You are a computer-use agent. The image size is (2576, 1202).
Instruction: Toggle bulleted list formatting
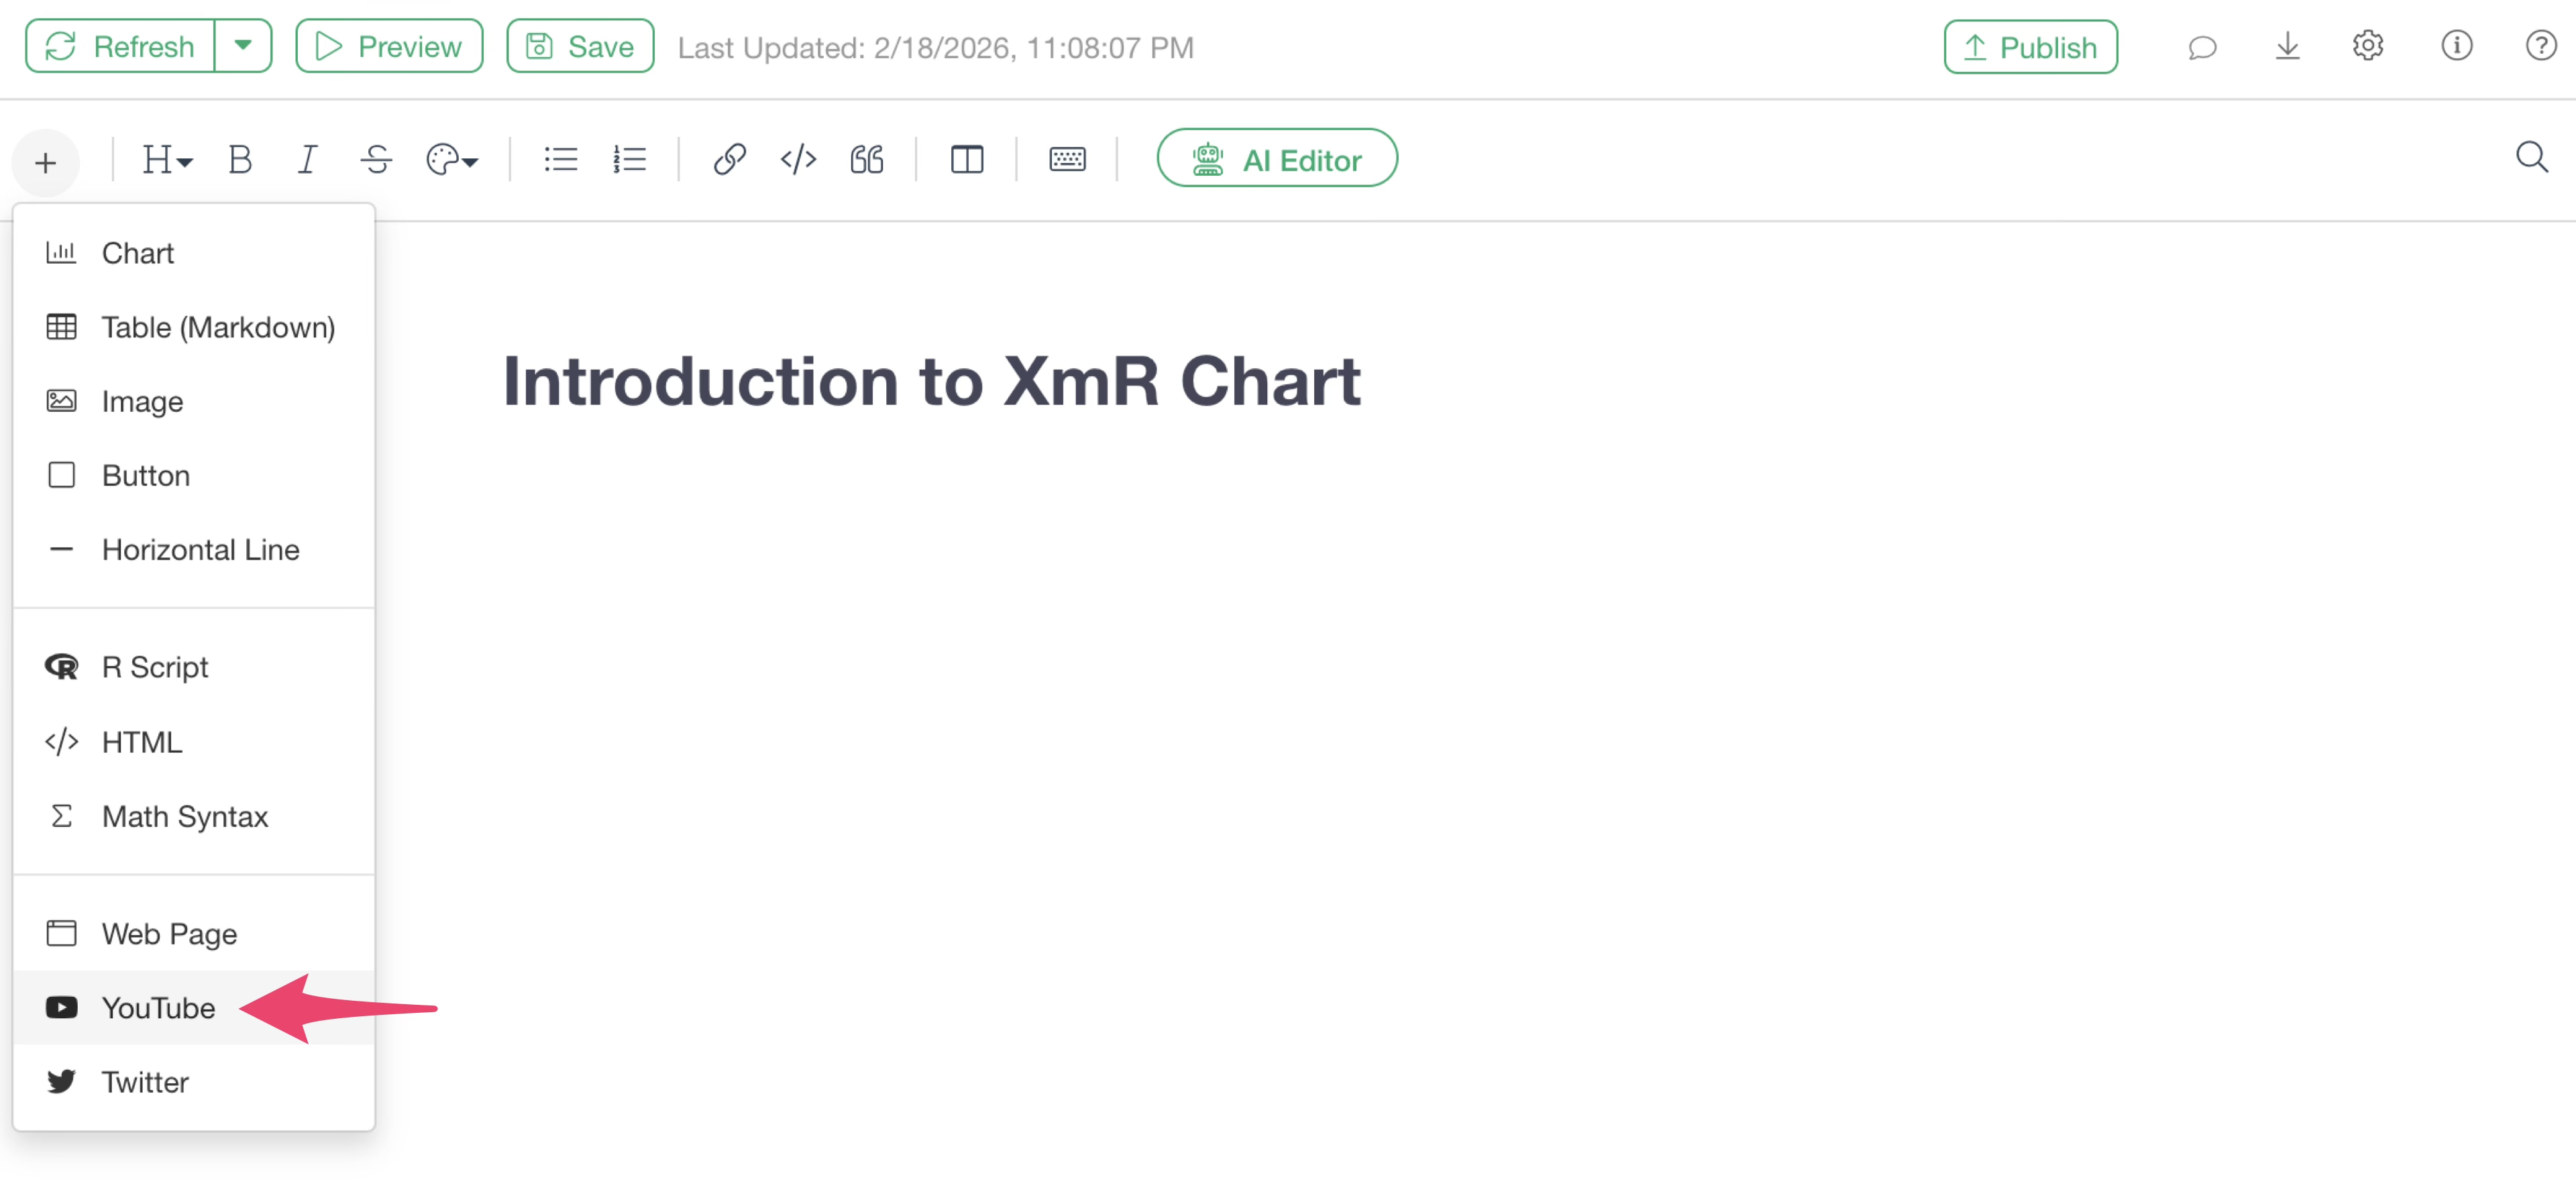point(560,160)
